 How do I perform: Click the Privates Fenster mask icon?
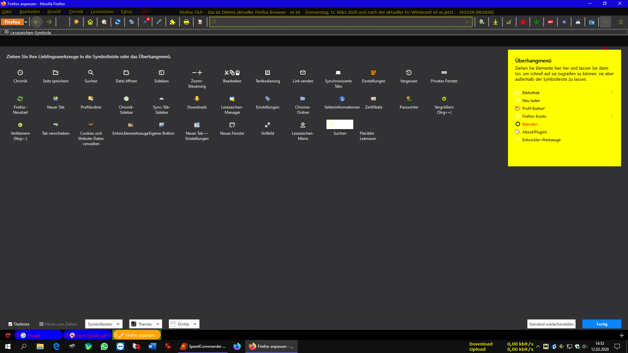point(444,73)
